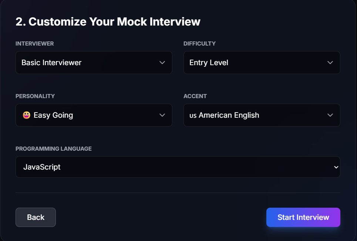Click the PROGRAMMING LANGUAGE field label
This screenshot has width=357, height=241.
53,148
